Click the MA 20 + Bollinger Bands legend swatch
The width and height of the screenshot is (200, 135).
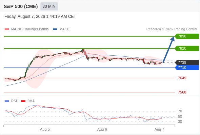tap(7, 29)
